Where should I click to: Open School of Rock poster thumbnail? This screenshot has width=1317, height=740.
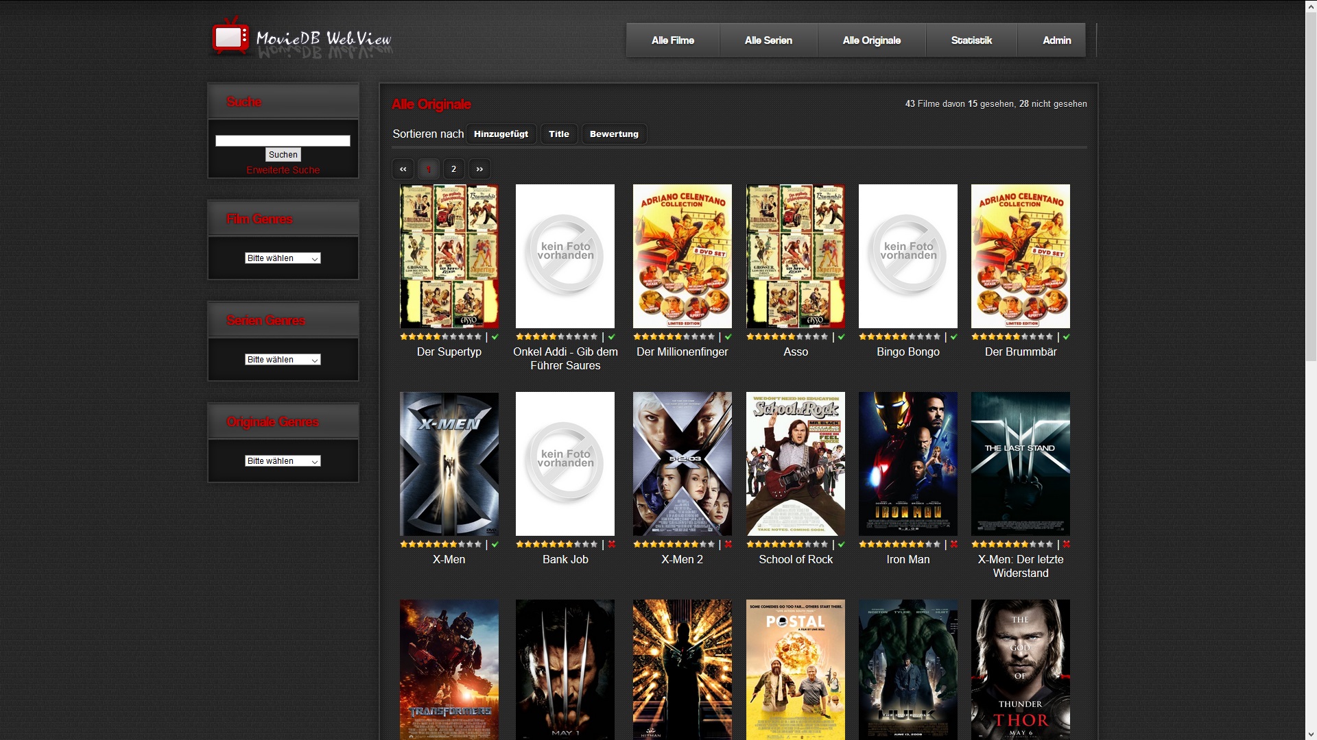pyautogui.click(x=796, y=464)
